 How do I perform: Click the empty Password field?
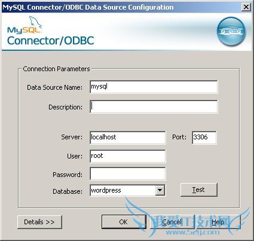(128, 173)
